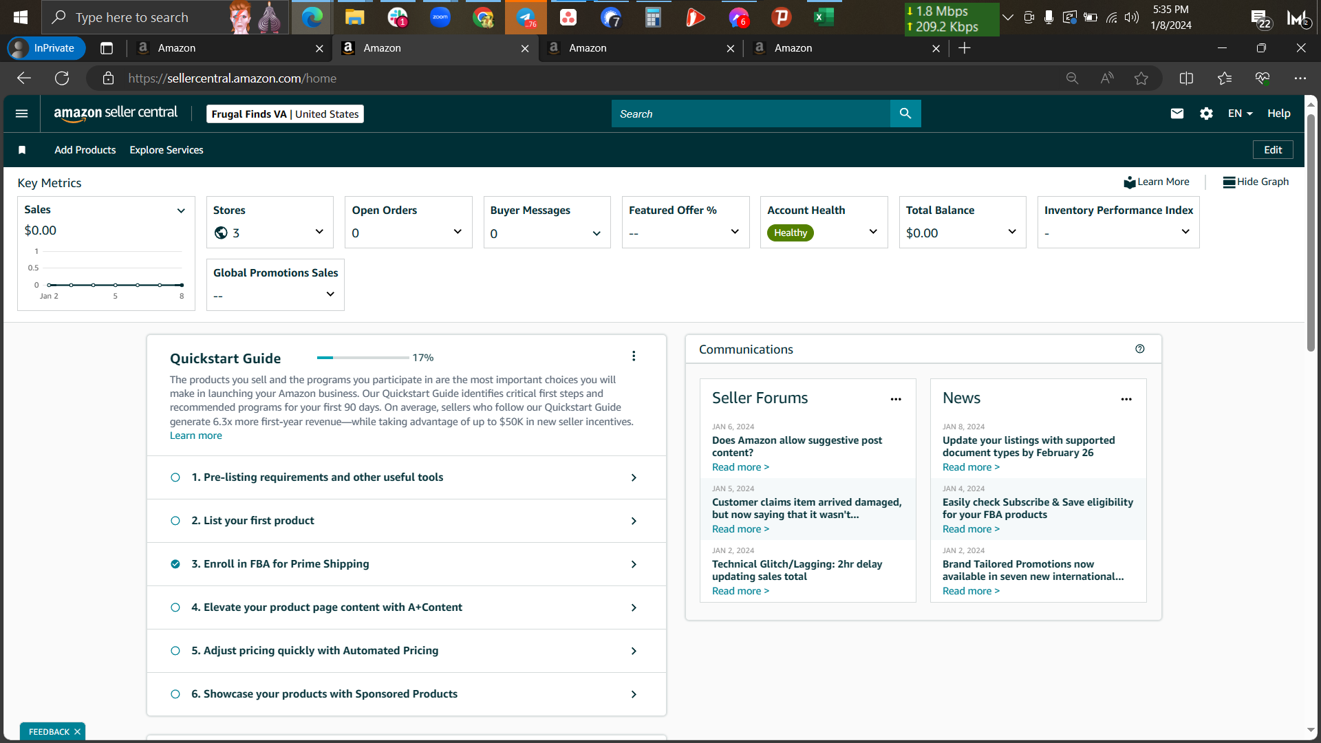Select step 4 A+Content status circle
The width and height of the screenshot is (1321, 743).
[175, 607]
